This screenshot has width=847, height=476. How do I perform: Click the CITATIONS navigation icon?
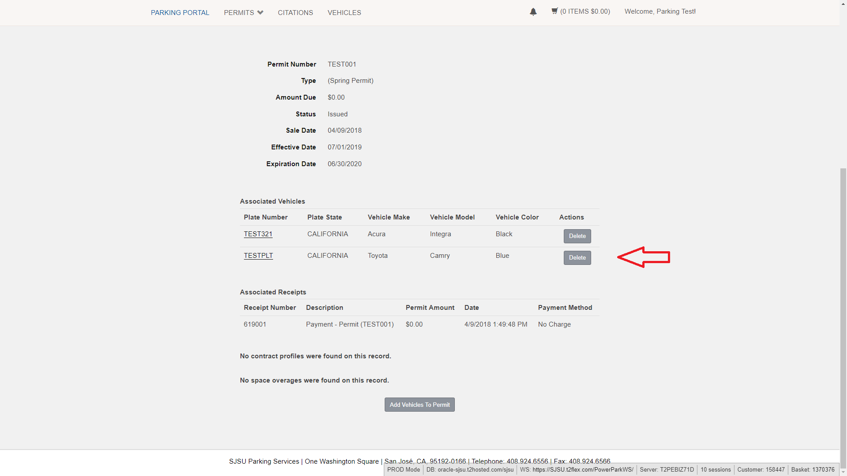coord(296,12)
